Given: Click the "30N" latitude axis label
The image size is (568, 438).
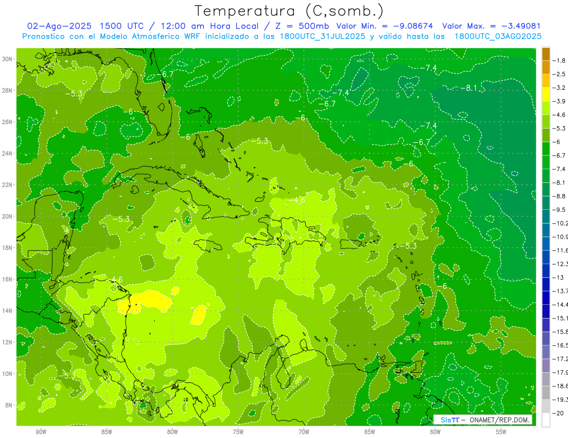Looking at the screenshot, I should (x=7, y=59).
